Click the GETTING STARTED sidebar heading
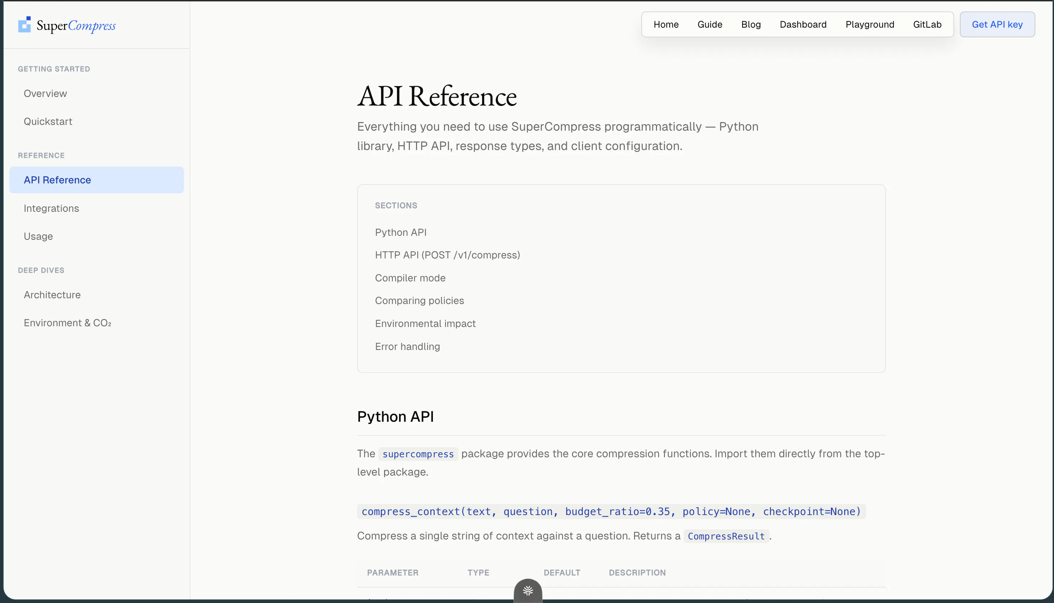 (x=54, y=69)
